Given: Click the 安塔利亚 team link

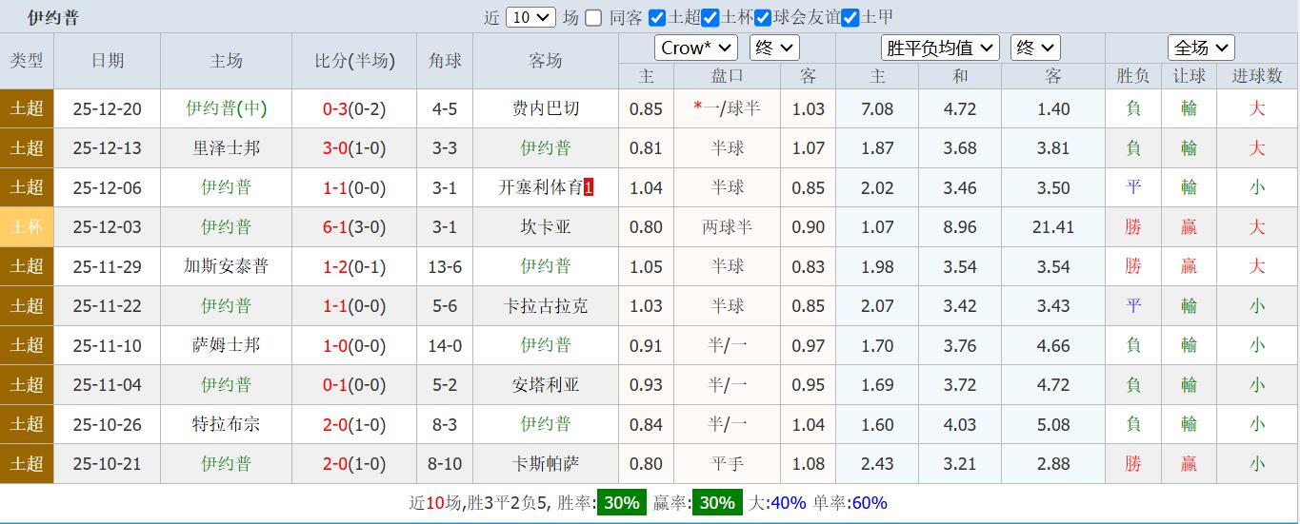Looking at the screenshot, I should (x=546, y=385).
